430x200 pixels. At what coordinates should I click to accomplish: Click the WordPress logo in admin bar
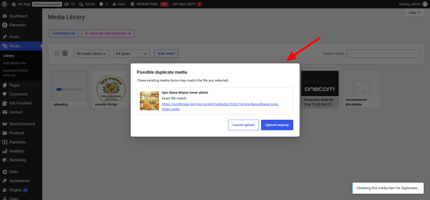click(4, 4)
